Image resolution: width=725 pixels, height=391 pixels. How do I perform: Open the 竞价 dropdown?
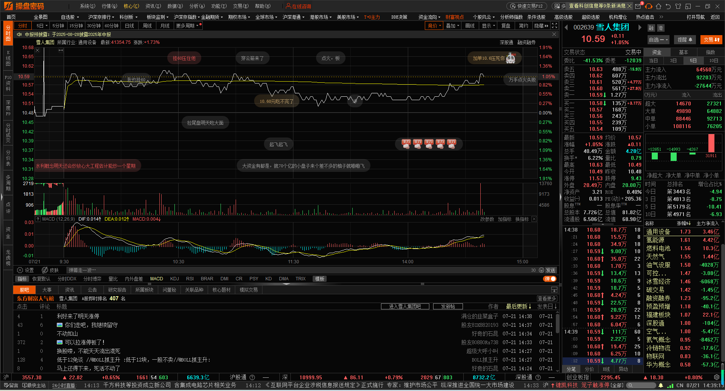click(434, 26)
